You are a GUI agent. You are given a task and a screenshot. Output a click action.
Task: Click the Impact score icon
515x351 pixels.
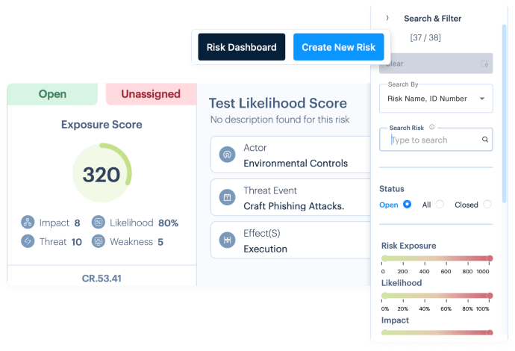pos(28,223)
